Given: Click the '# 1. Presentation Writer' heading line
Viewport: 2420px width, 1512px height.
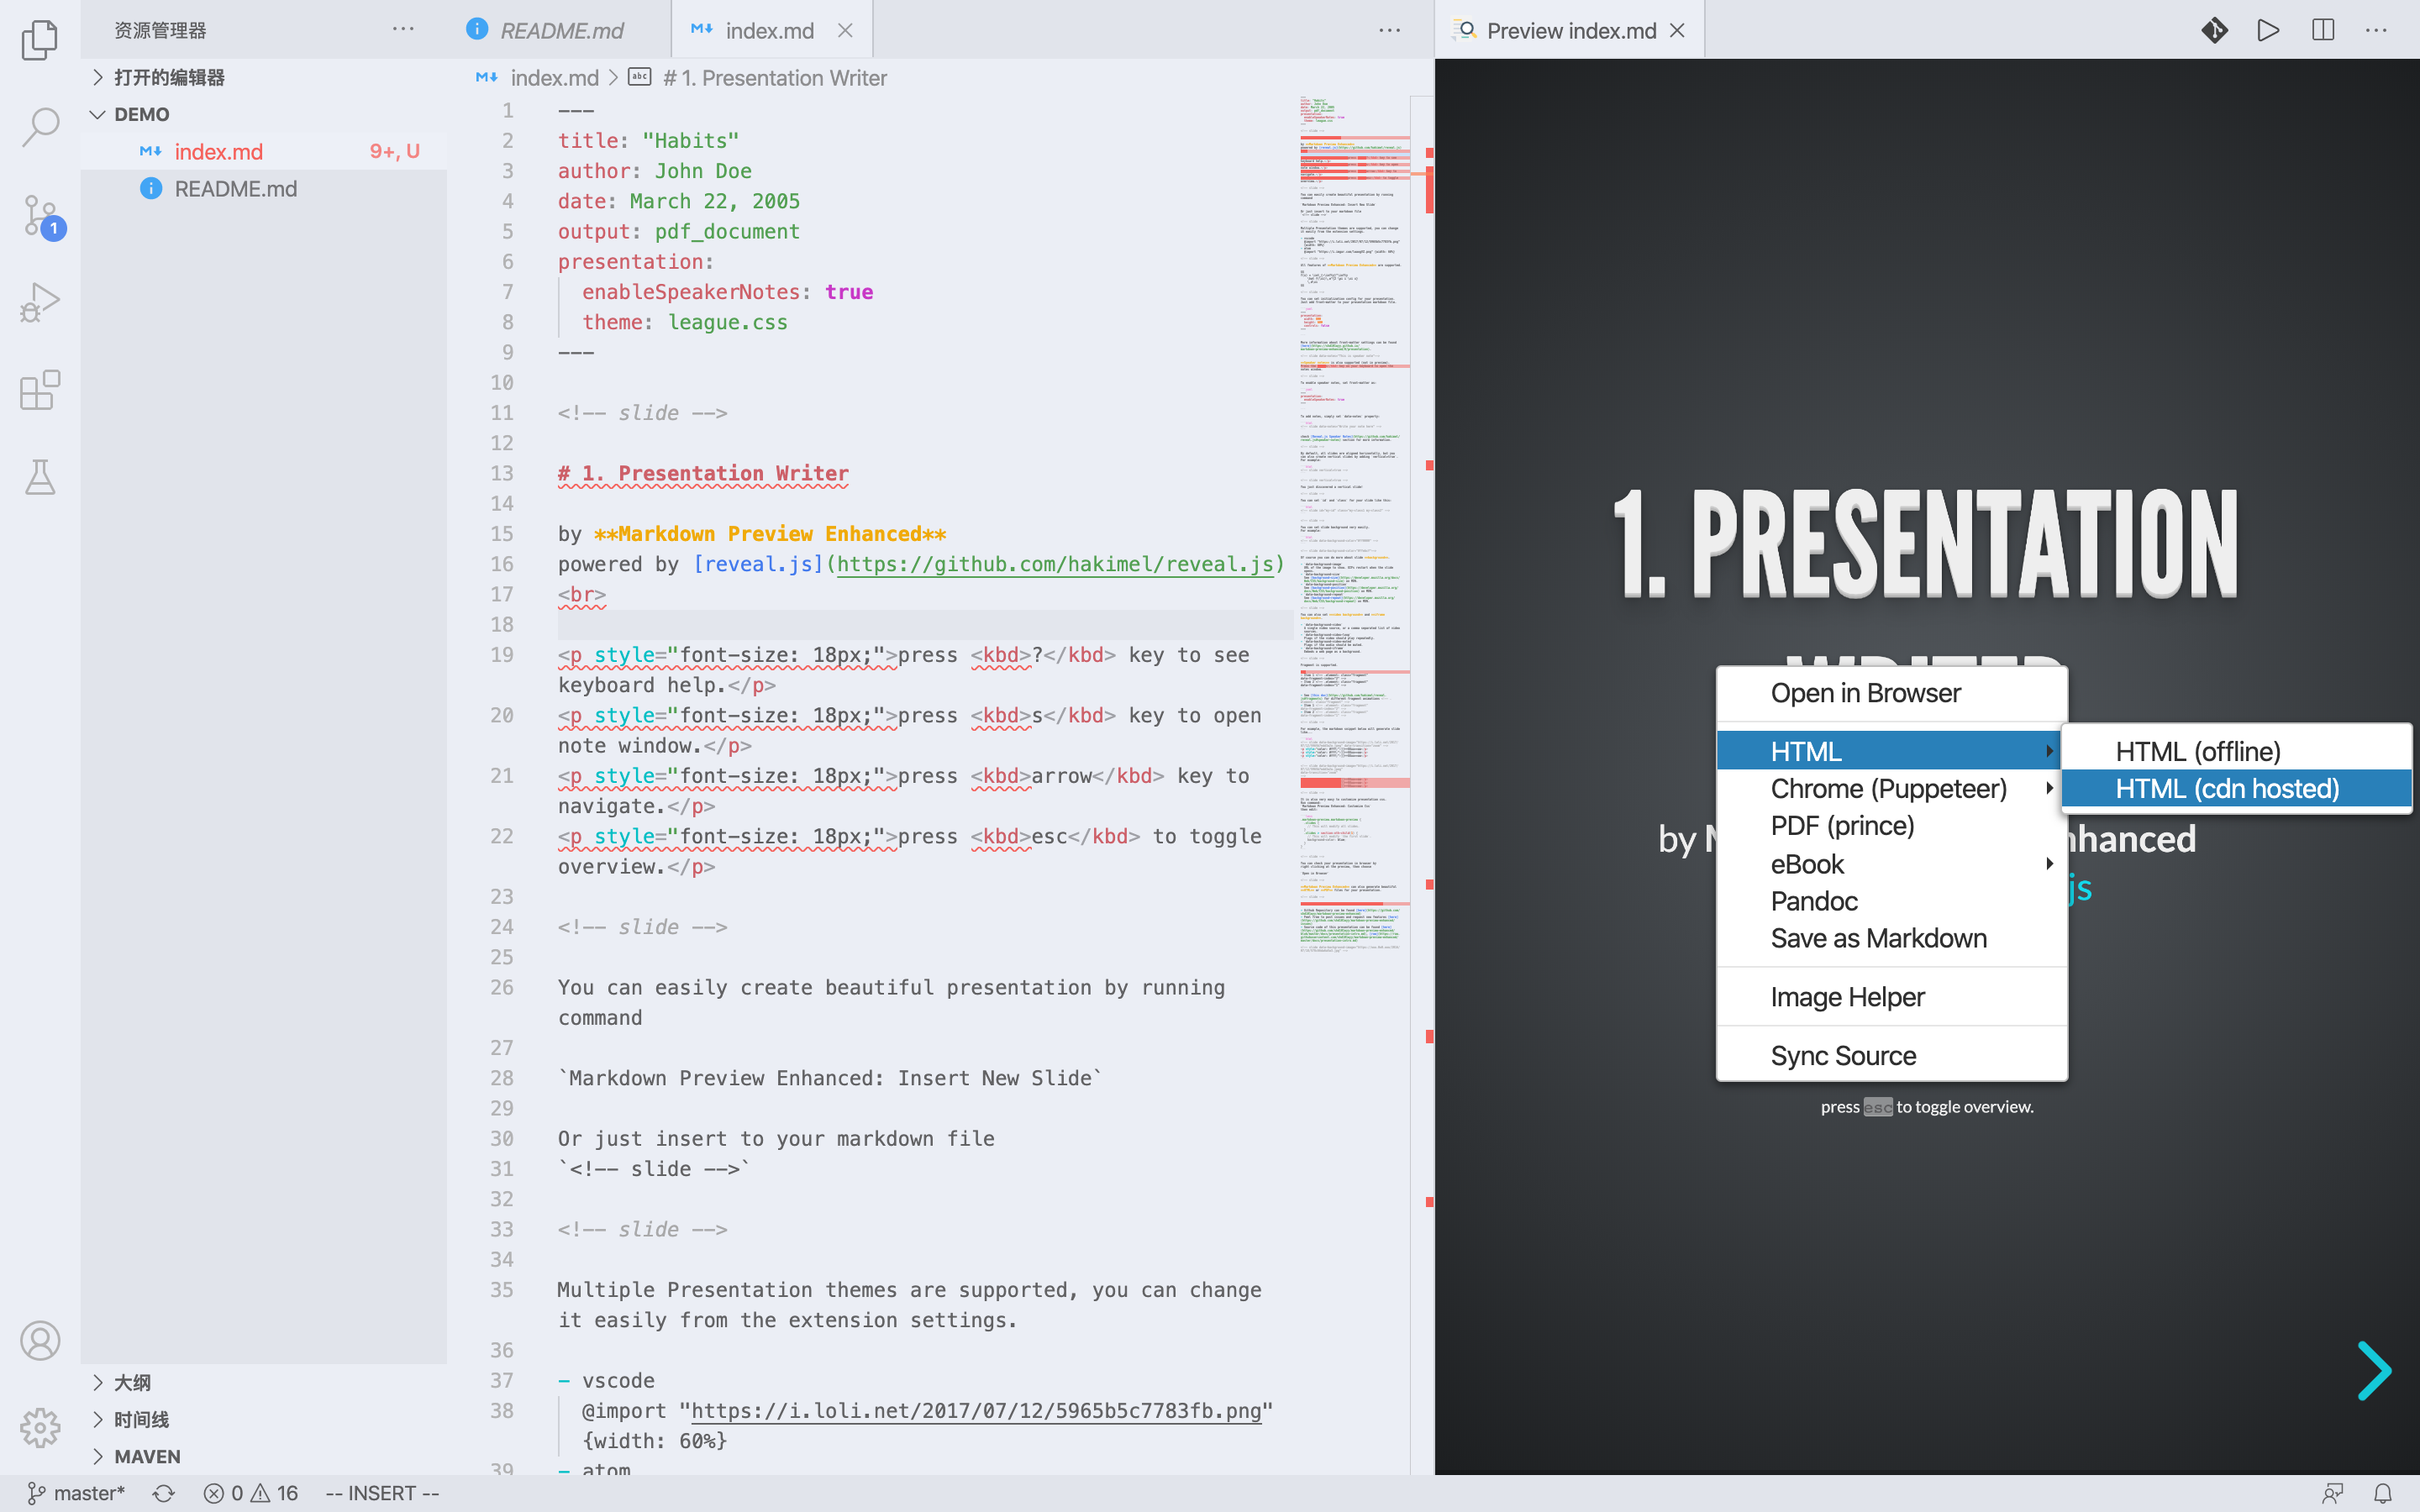Looking at the screenshot, I should pos(703,473).
